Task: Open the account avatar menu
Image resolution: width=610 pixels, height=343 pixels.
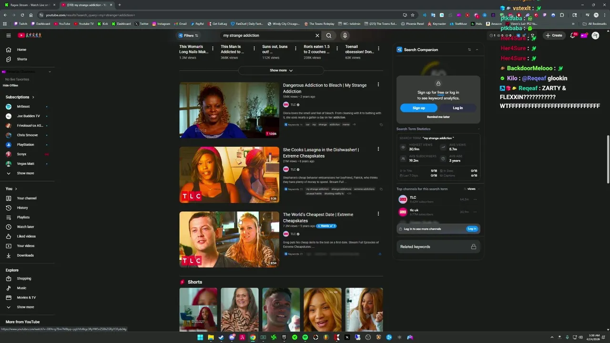Action: [x=595, y=35]
